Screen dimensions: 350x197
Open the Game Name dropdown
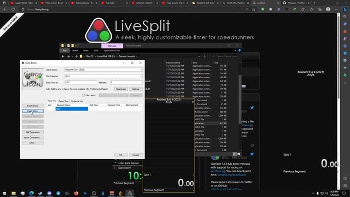[x=141, y=69]
